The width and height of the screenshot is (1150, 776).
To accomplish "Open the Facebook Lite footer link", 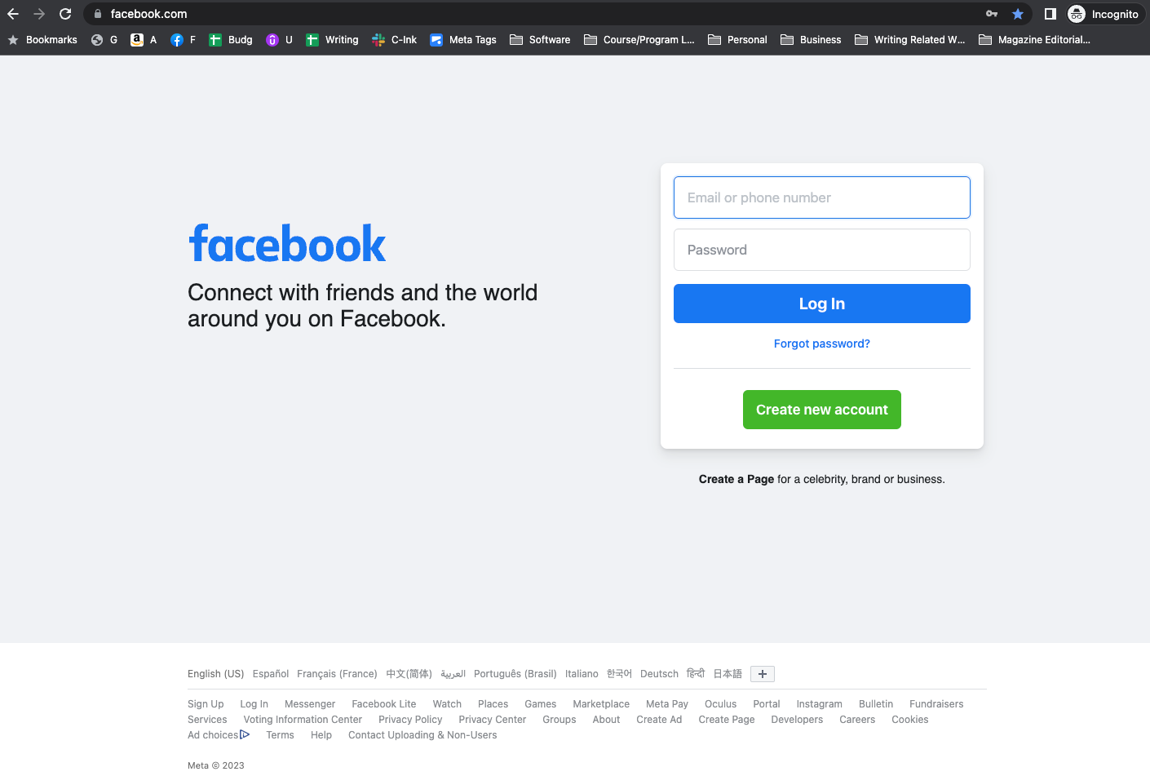I will coord(384,704).
